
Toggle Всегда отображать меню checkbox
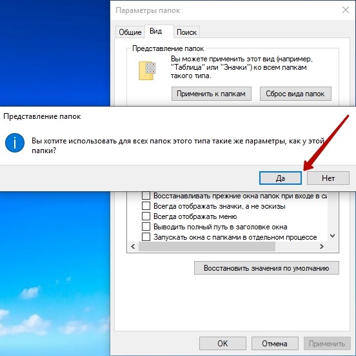(146, 216)
